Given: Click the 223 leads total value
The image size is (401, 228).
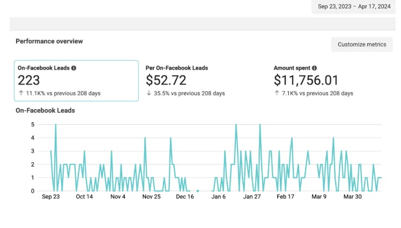Looking at the screenshot, I should tap(28, 80).
